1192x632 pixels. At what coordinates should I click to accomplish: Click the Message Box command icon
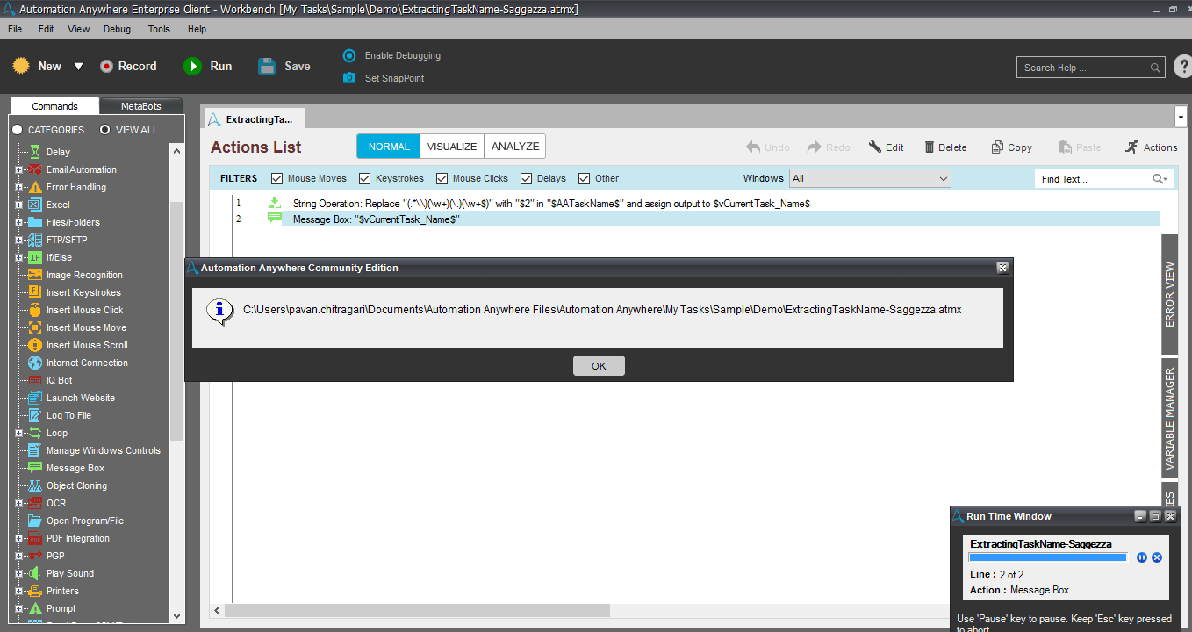(x=35, y=468)
